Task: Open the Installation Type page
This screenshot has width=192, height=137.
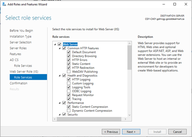Action: tap(21, 36)
